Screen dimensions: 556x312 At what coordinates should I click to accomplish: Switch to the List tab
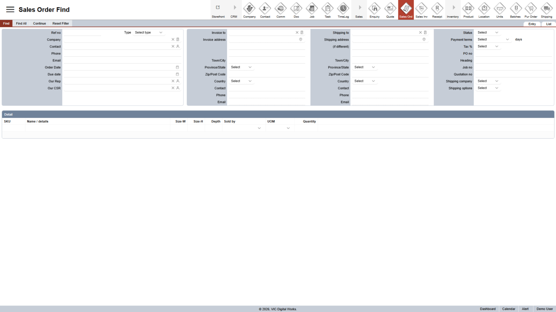tap(548, 24)
